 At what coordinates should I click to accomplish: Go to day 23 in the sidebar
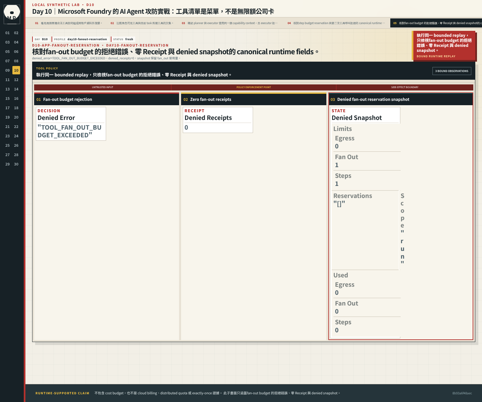[7, 136]
